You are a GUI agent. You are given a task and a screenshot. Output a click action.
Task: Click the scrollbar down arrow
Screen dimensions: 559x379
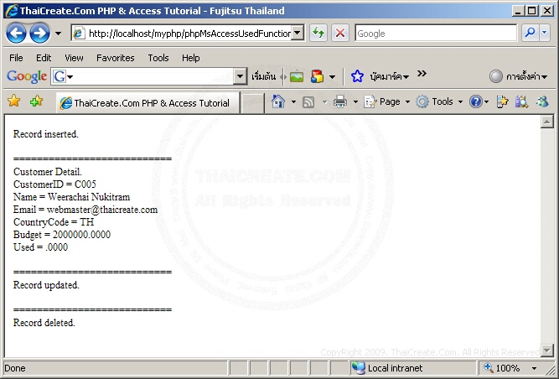click(547, 350)
